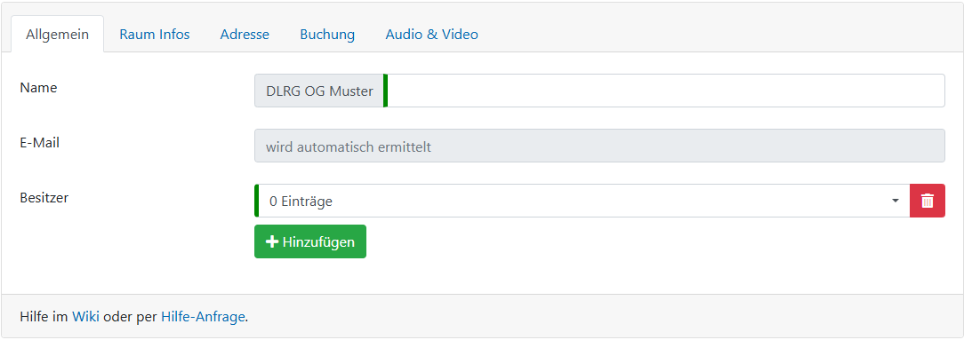Go to the Buchung tab
The height and width of the screenshot is (340, 964).
coord(327,35)
